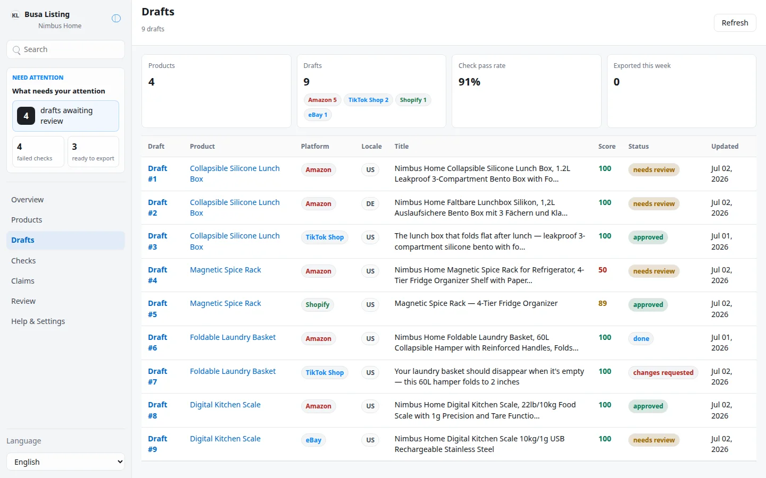This screenshot has width=766, height=478.
Task: Click the changes requested badge in Draft #7 row
Action: point(663,373)
